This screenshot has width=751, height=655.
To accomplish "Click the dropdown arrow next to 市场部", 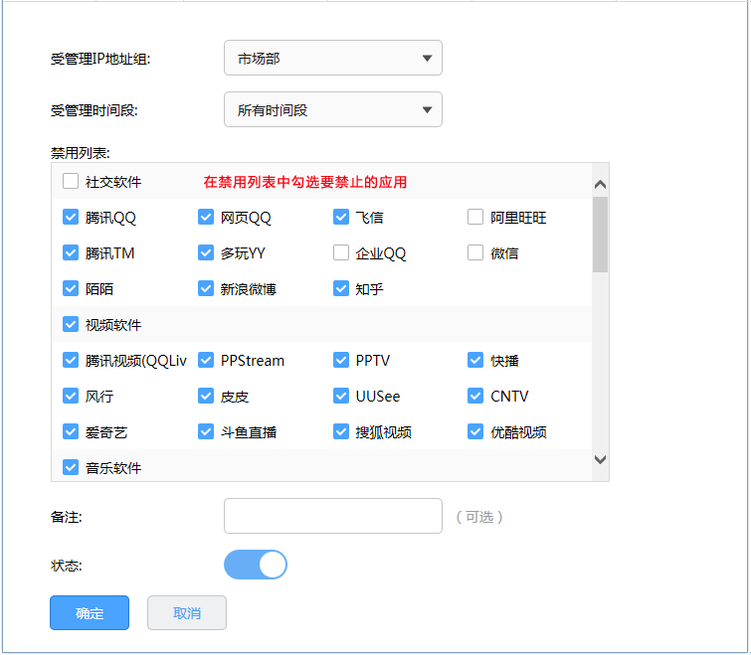I will click(427, 59).
